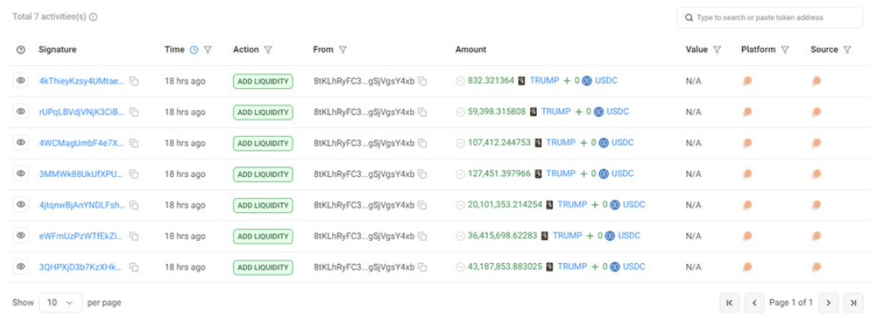The width and height of the screenshot is (879, 318).
Task: Open the From column filter
Action: [342, 49]
